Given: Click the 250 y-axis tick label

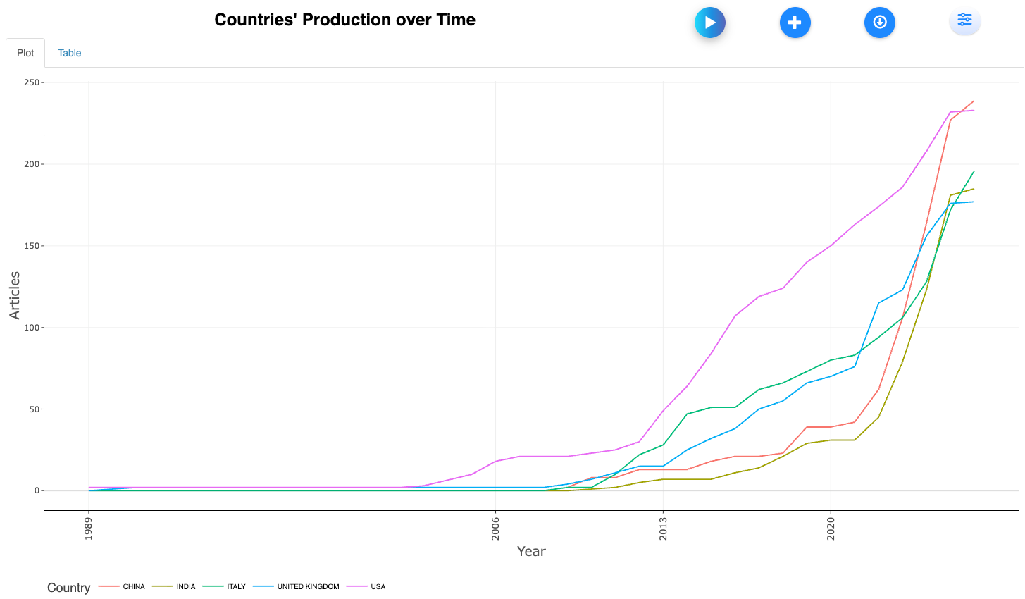Looking at the screenshot, I should (x=32, y=82).
